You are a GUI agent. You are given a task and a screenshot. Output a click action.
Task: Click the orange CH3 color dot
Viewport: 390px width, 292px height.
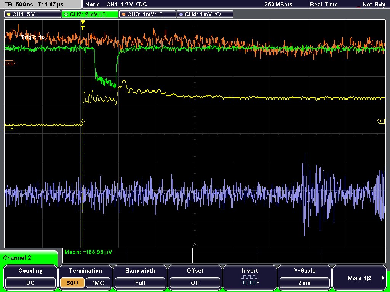pyautogui.click(x=124, y=14)
